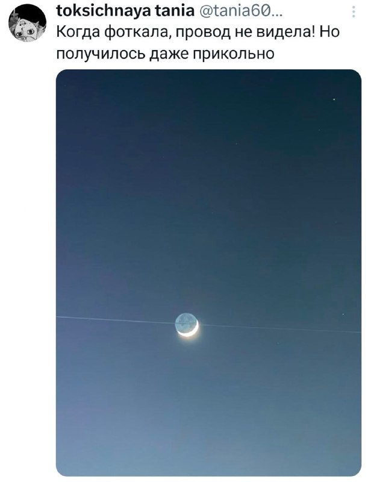Click the word "прикольно" in the tweet

coord(232,54)
